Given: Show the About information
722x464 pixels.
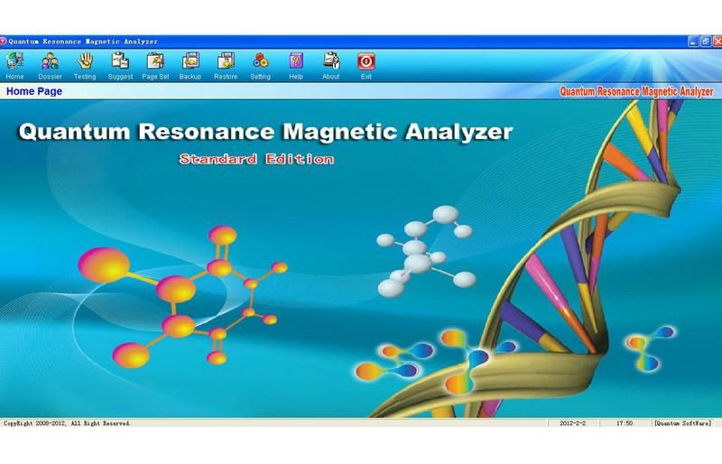Looking at the screenshot, I should pyautogui.click(x=331, y=64).
